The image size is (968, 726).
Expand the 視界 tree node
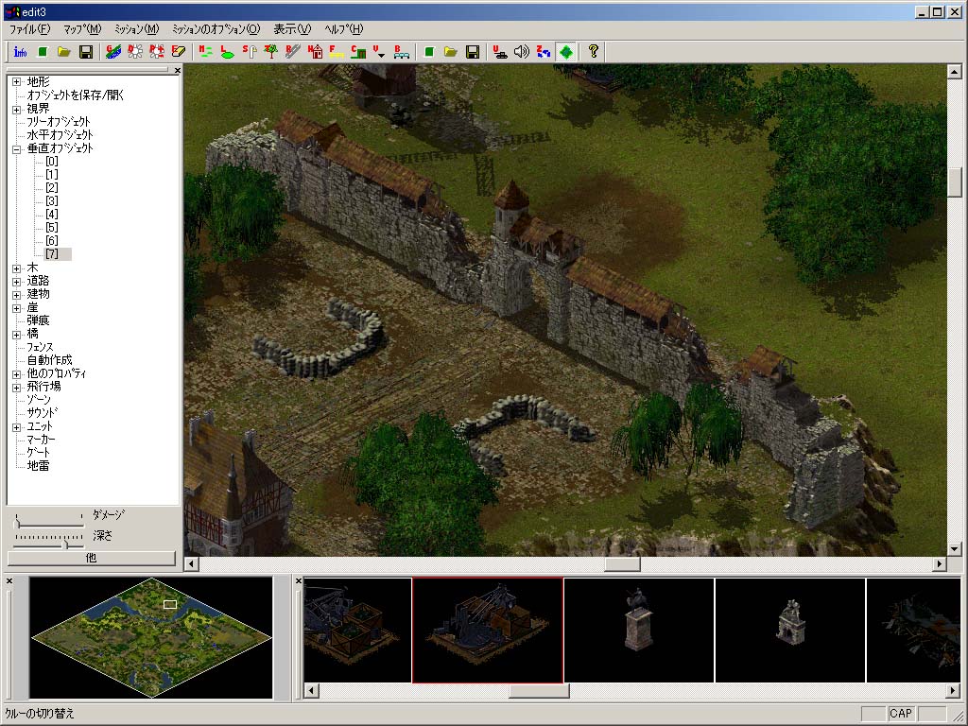[x=17, y=109]
